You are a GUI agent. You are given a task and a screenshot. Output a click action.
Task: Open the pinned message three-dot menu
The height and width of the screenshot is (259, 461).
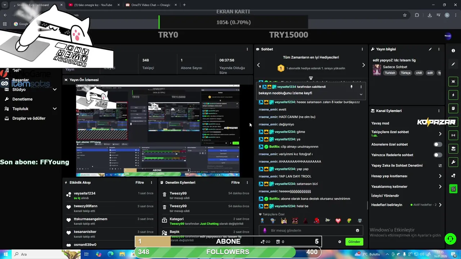click(361, 87)
